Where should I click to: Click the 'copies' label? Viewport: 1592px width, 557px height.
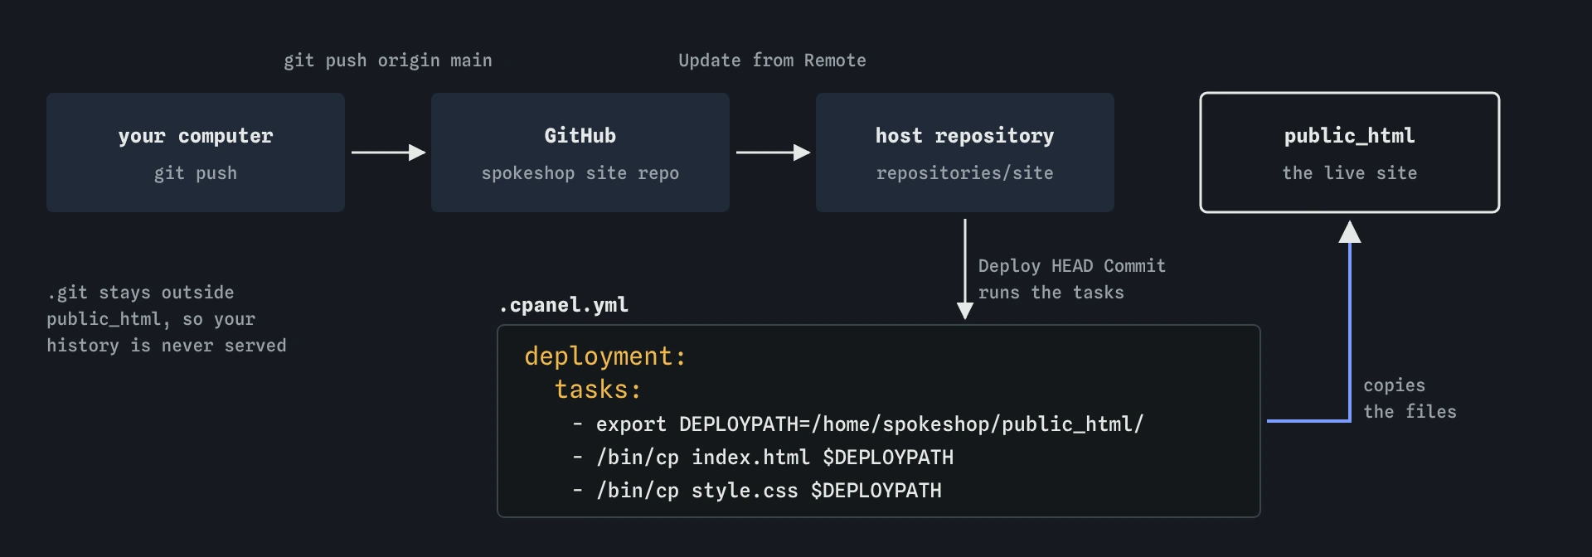pyautogui.click(x=1394, y=386)
